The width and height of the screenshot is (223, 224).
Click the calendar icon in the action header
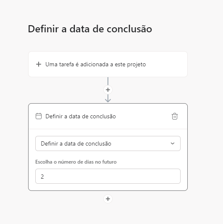[x=39, y=116]
